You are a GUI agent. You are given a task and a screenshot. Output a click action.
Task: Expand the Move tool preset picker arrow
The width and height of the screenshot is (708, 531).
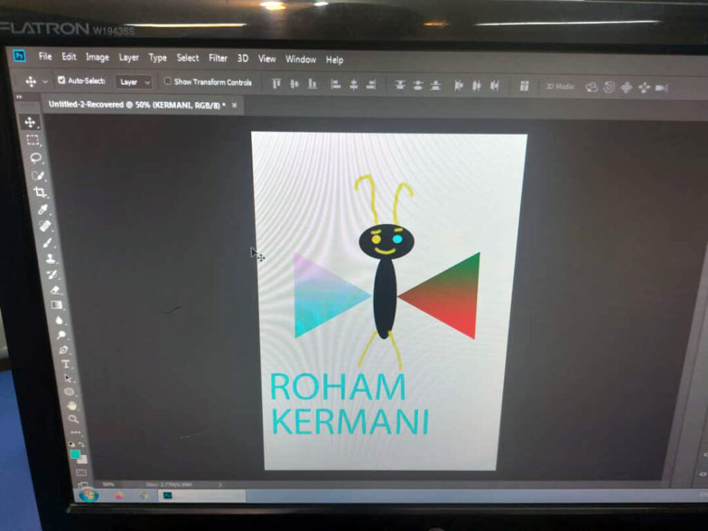click(x=45, y=82)
